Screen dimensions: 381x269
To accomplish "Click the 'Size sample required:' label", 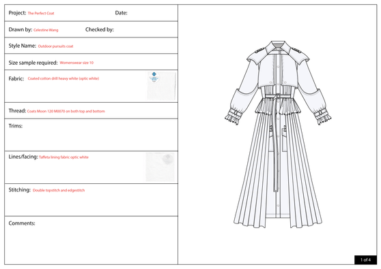I will [33, 63].
